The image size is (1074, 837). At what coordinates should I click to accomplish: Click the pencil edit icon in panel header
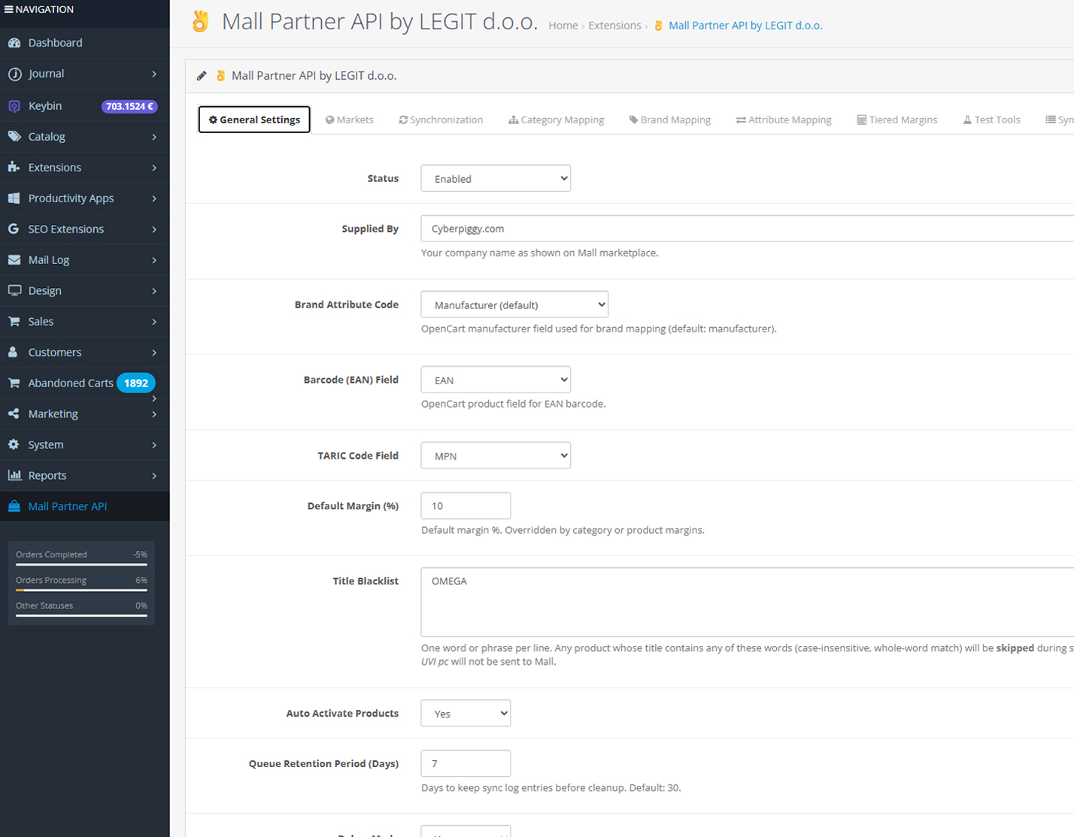click(x=202, y=76)
